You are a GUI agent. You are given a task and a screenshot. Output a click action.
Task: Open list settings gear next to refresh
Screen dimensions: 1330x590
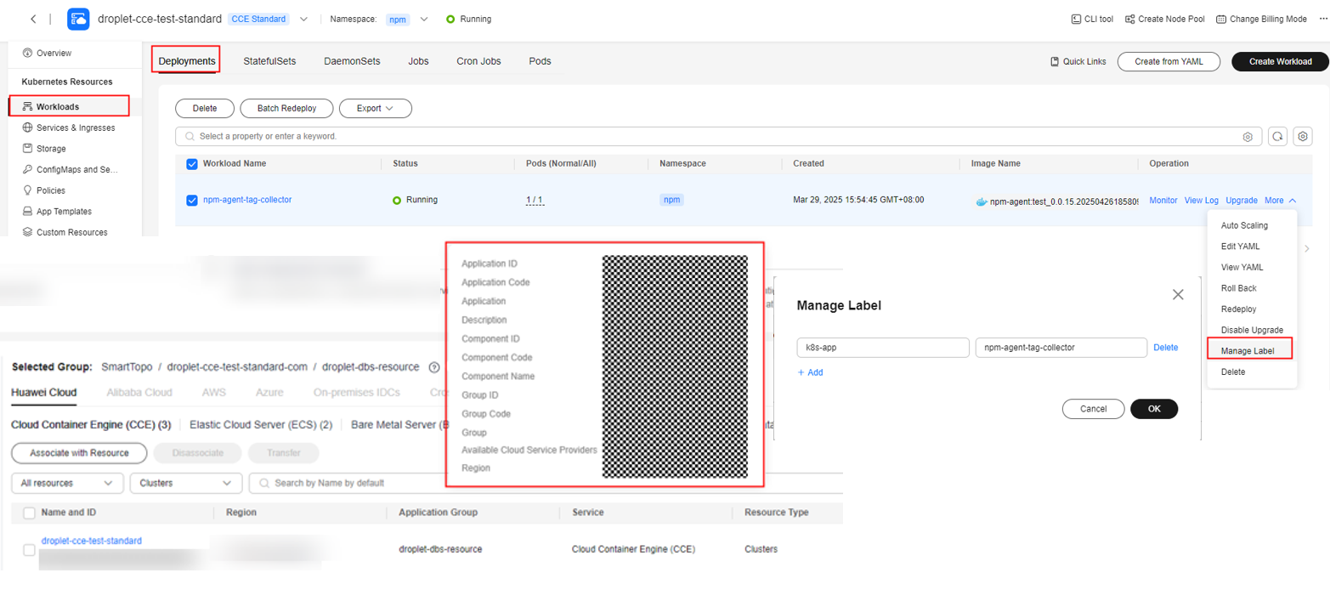click(1304, 136)
